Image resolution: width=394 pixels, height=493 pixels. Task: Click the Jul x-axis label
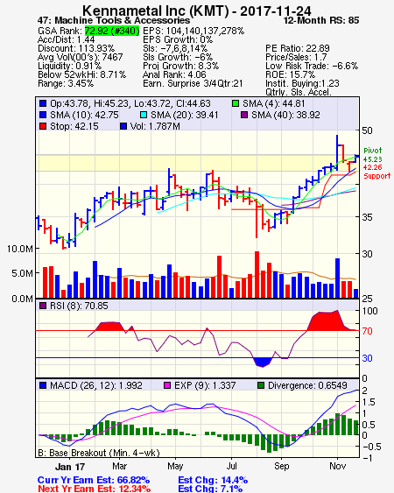pyautogui.click(x=231, y=466)
